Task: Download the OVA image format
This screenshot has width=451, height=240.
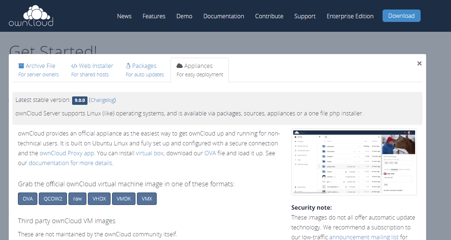Action: [x=28, y=199]
